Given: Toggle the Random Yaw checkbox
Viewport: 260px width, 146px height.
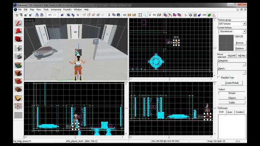Looking at the screenshot, I should coord(219,77).
